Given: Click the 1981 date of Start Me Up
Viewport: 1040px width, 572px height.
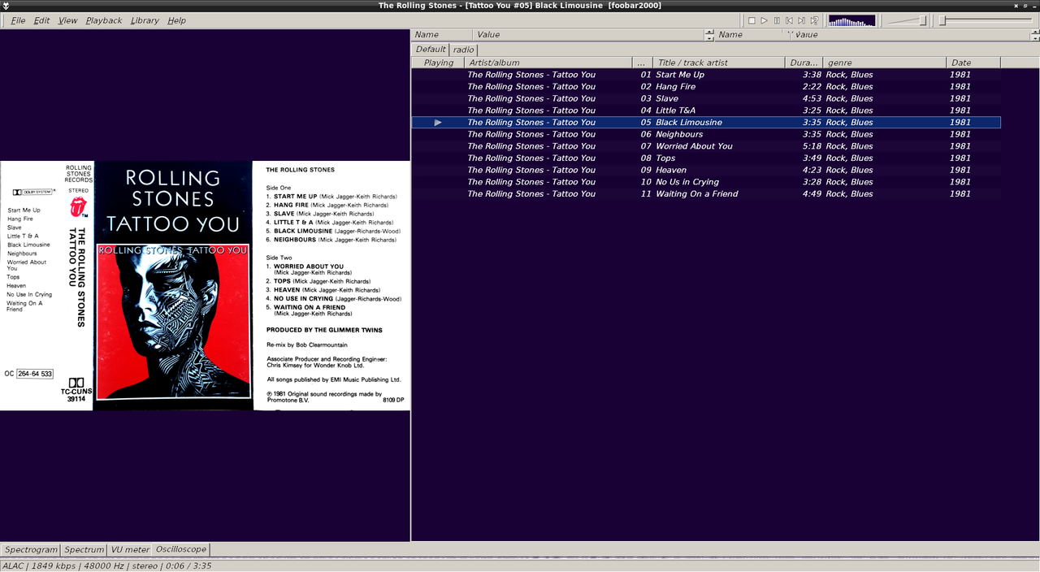Looking at the screenshot, I should coord(960,75).
